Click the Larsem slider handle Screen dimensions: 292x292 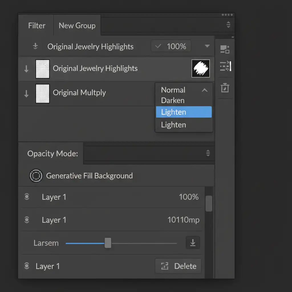tap(108, 243)
